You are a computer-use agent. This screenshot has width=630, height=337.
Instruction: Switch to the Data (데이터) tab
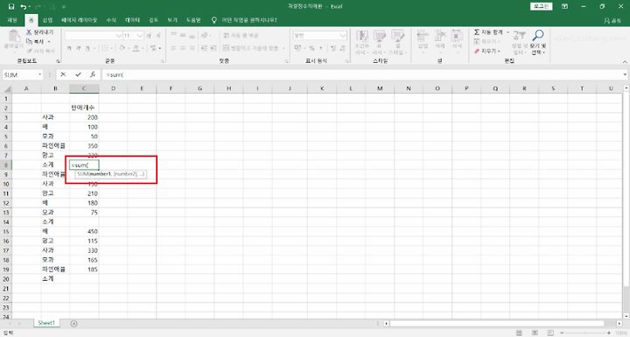(x=132, y=20)
